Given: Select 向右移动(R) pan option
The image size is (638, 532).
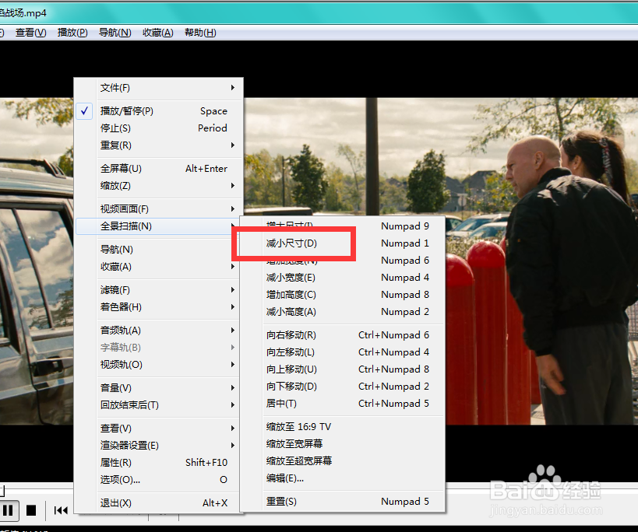Looking at the screenshot, I should click(x=343, y=335).
